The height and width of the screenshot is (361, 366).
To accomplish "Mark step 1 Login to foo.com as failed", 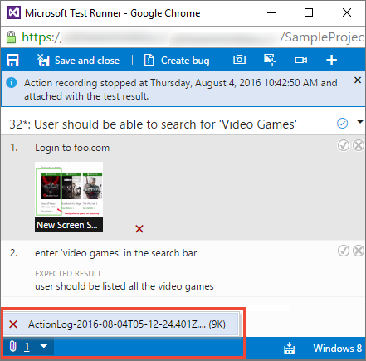I will tap(359, 145).
